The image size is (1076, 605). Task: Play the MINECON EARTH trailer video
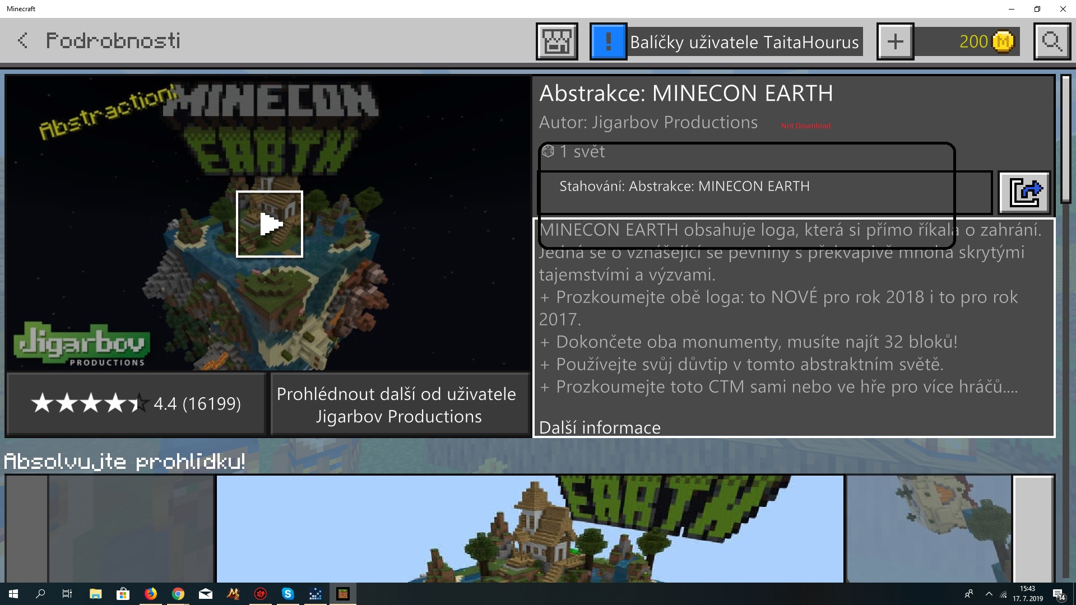[x=270, y=224]
